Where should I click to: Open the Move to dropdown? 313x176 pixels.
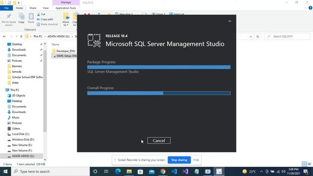coord(66,20)
